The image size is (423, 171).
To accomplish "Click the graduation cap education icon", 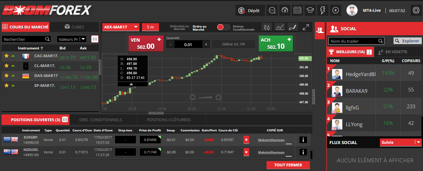I will pos(310,10).
